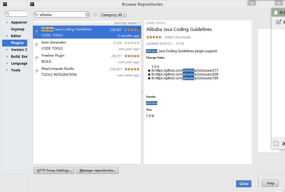Select Freeline Plugin row
Image resolution: width=285 pixels, height=192 pixels.
87,58
